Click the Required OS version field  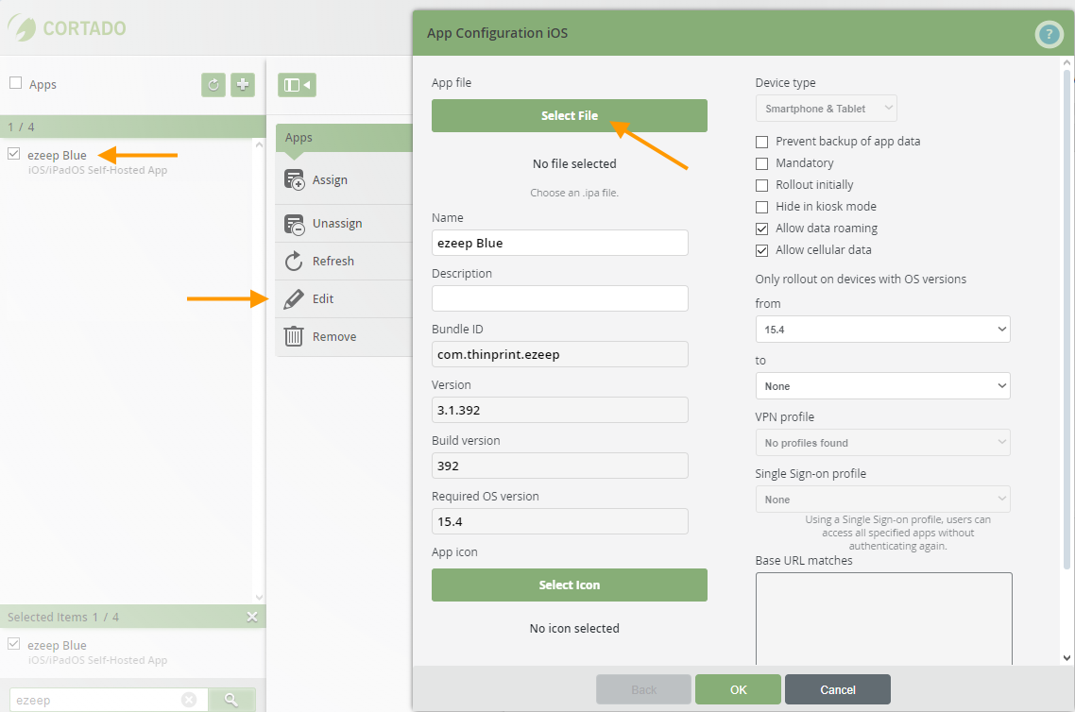coord(559,521)
